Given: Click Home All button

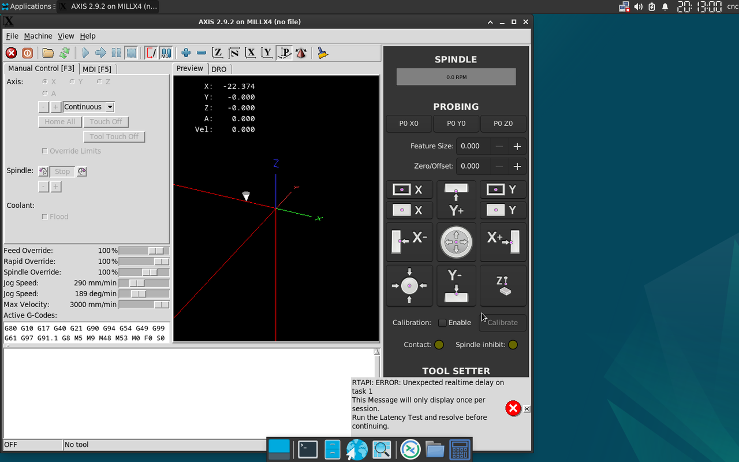Looking at the screenshot, I should point(60,122).
